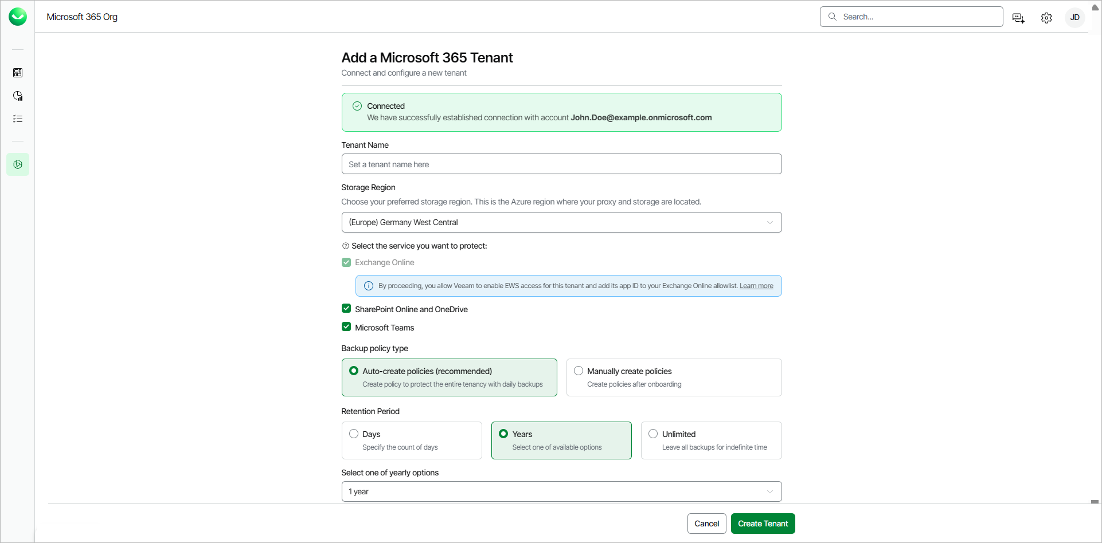The image size is (1102, 543).
Task: Open the reports chart icon in sidebar
Action: (18, 96)
